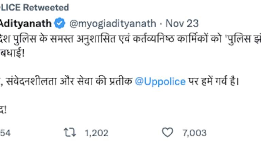Click the @myogiadityanath handle
The height and width of the screenshot is (146, 261).
pyautogui.click(x=113, y=24)
